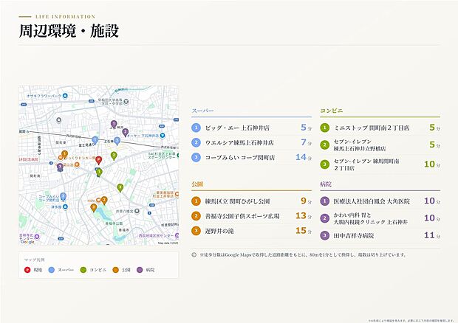Viewport: 458px width, 323px height.
Task: Select purple hospital pin 3 on map
Action: pos(60,167)
